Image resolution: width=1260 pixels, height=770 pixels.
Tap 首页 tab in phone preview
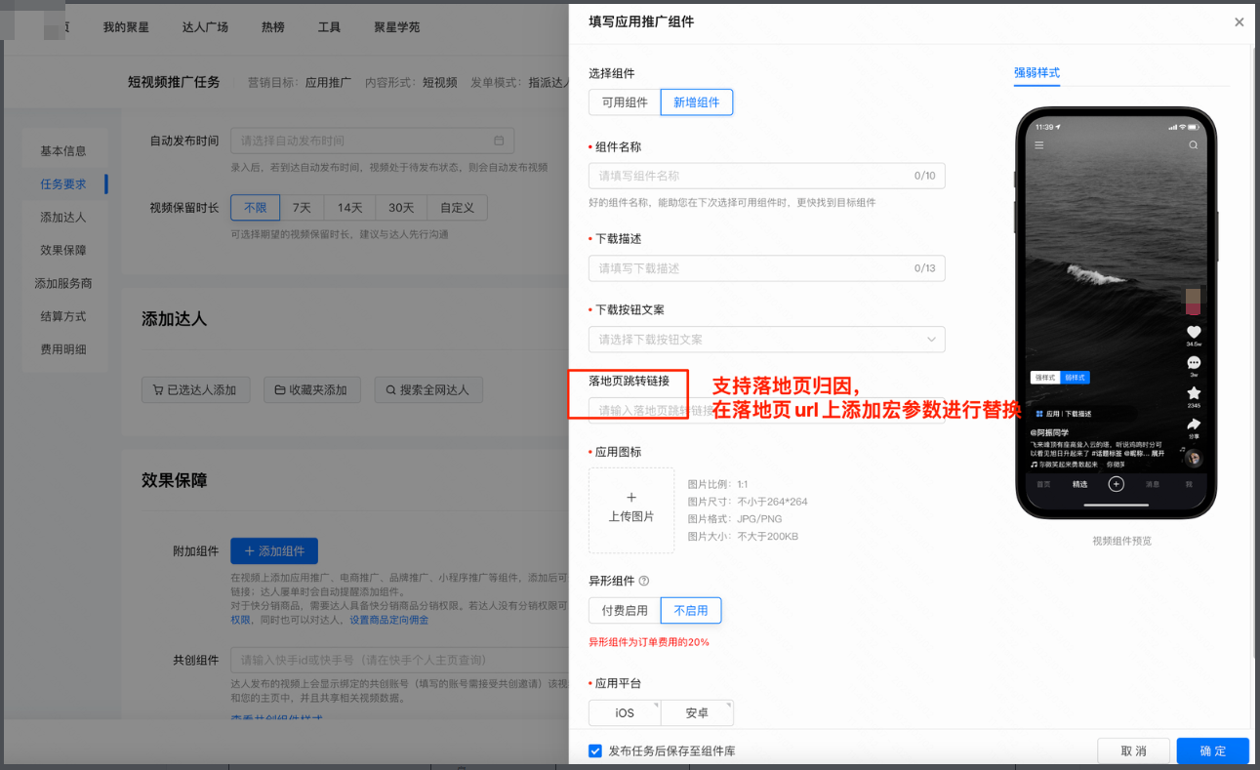tap(1043, 485)
